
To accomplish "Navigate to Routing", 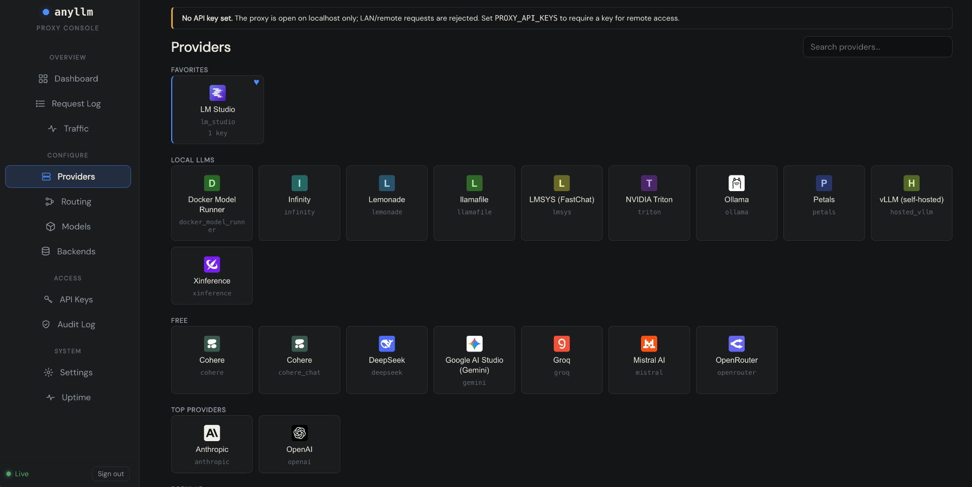I will pyautogui.click(x=68, y=201).
